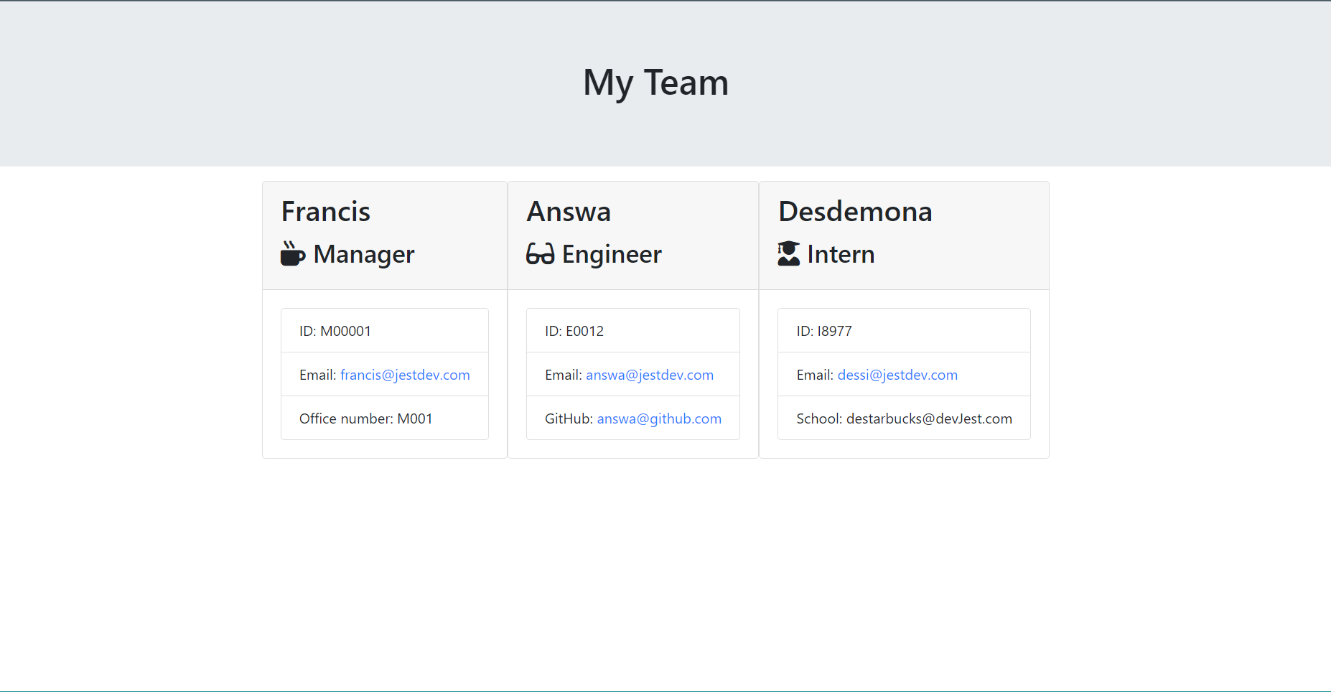Open the francis@jestdev.com email link
The image size is (1331, 692).
tap(405, 375)
